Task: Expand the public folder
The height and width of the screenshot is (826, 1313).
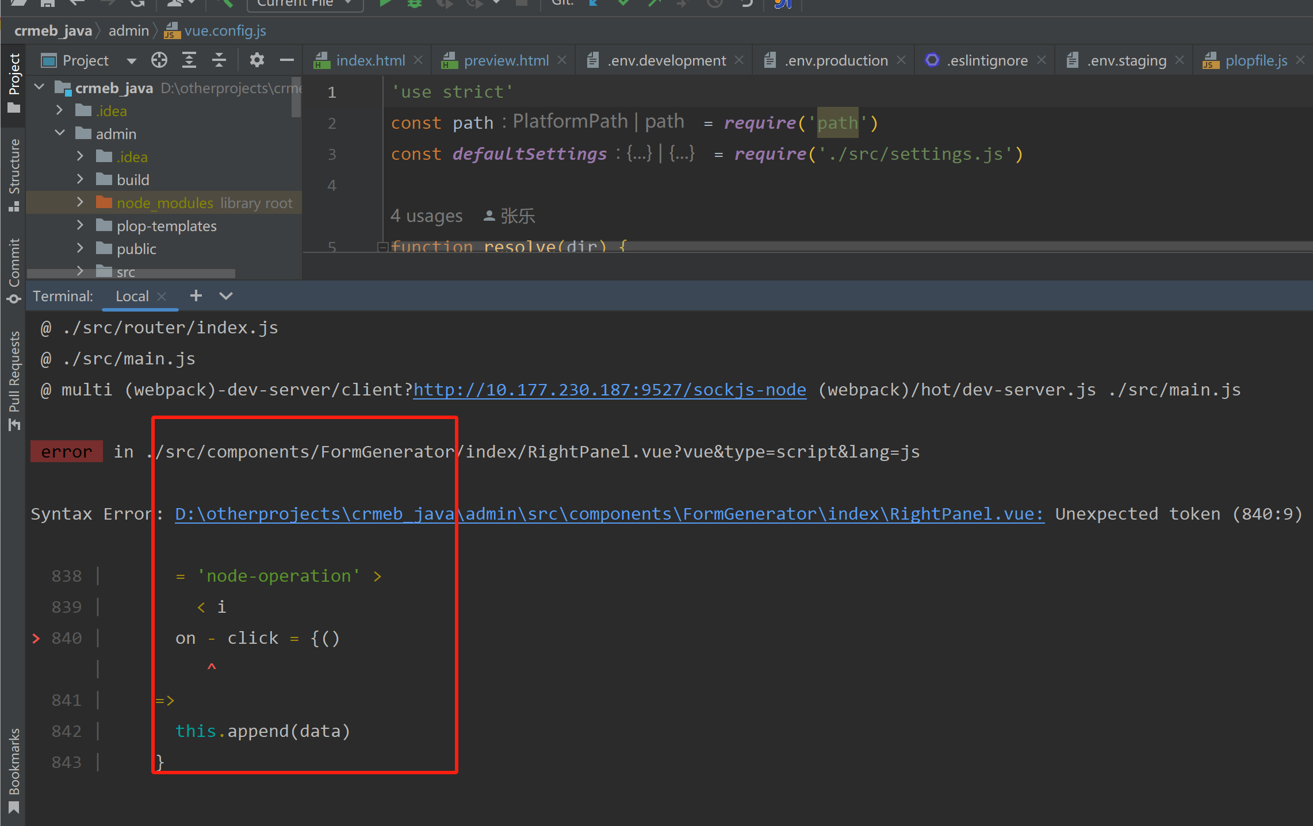Action: coord(81,248)
